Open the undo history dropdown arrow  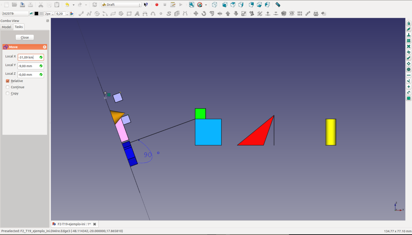pyautogui.click(x=73, y=5)
